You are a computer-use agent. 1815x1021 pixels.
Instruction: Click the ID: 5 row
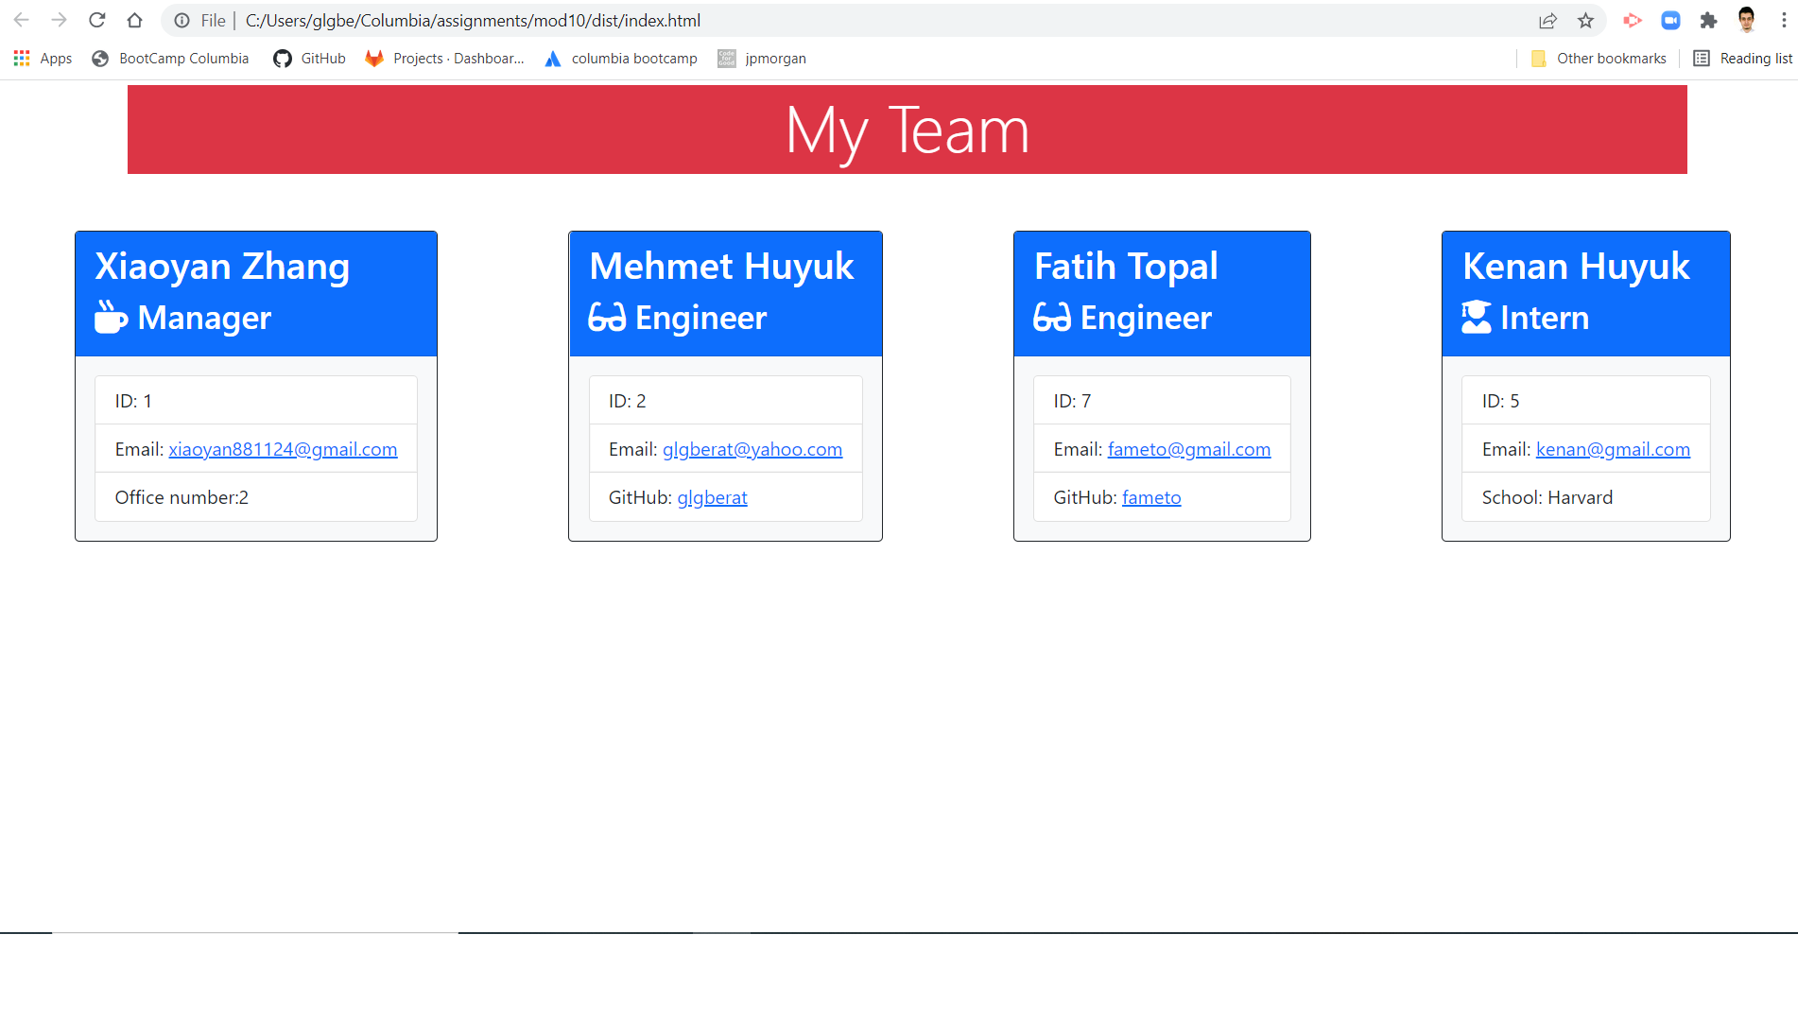tap(1586, 401)
